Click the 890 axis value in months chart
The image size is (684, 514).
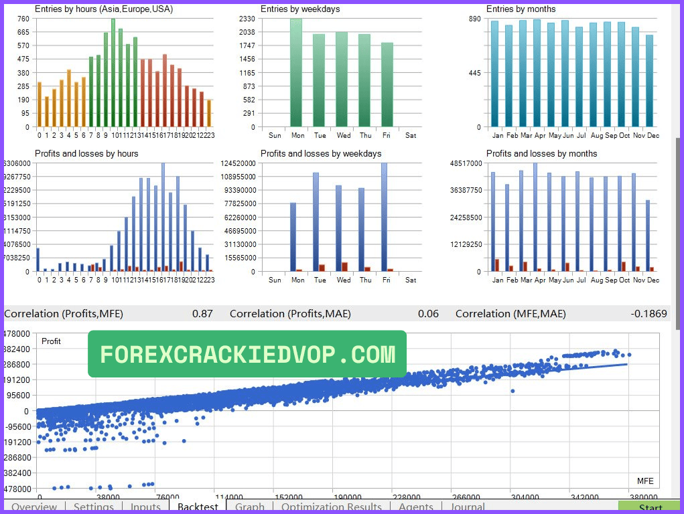click(x=474, y=19)
